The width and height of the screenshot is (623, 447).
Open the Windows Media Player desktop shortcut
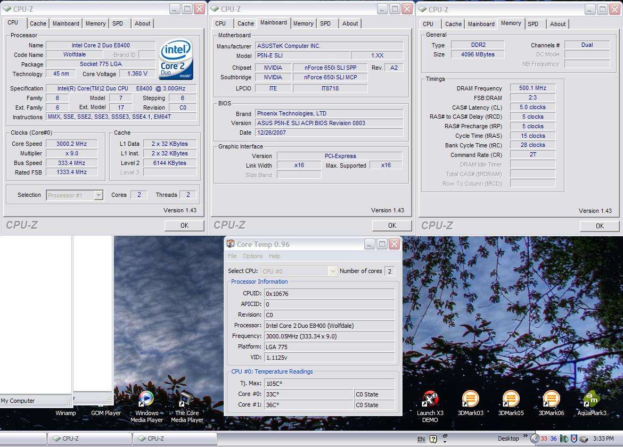pyautogui.click(x=146, y=407)
